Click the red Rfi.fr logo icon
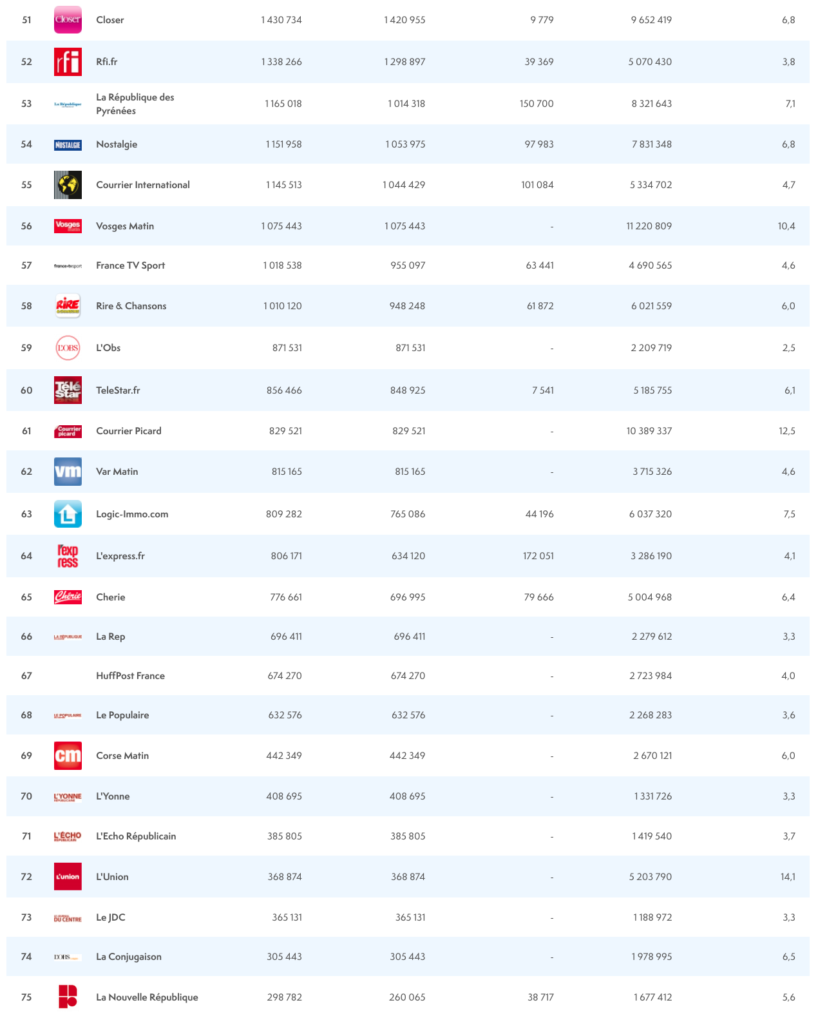The width and height of the screenshot is (818, 1016). coord(68,62)
